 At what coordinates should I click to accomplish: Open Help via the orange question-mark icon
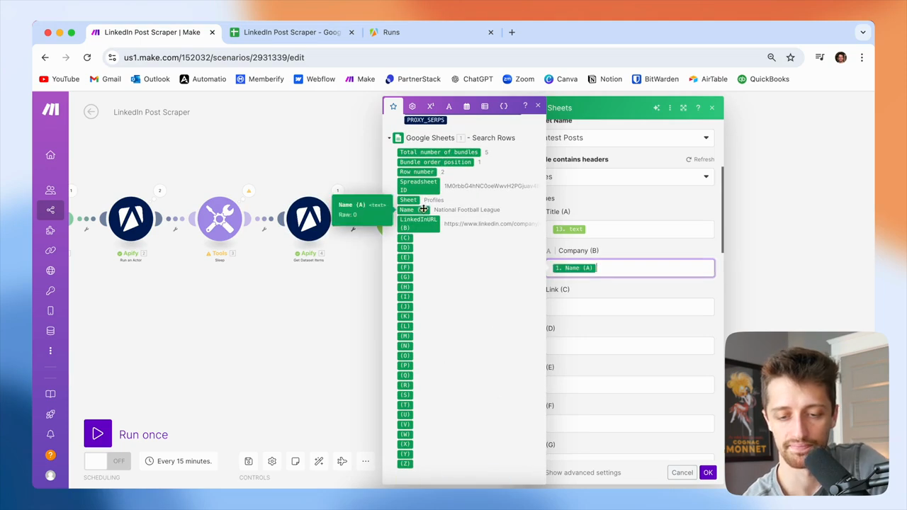50,455
